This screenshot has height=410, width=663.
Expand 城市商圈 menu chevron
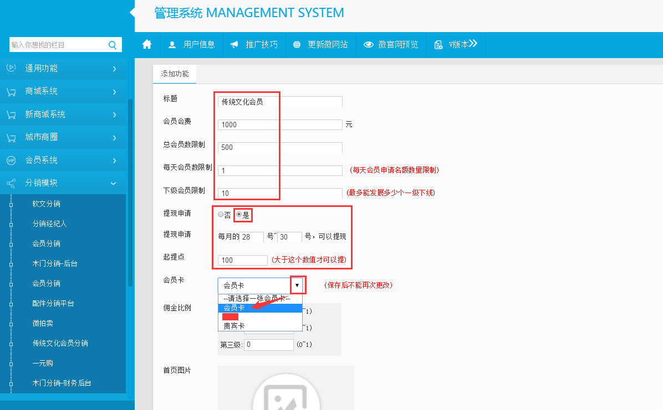tap(115, 138)
